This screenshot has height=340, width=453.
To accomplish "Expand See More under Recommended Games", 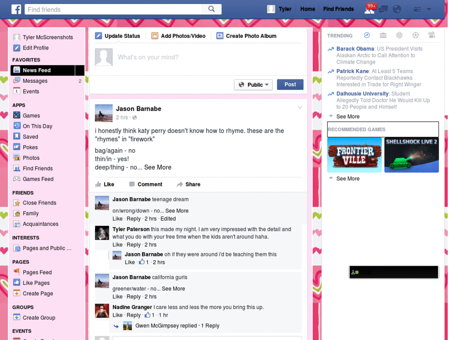I will [348, 179].
